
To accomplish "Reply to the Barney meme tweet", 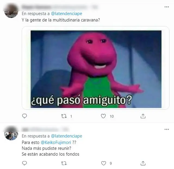I will coord(24,116).
